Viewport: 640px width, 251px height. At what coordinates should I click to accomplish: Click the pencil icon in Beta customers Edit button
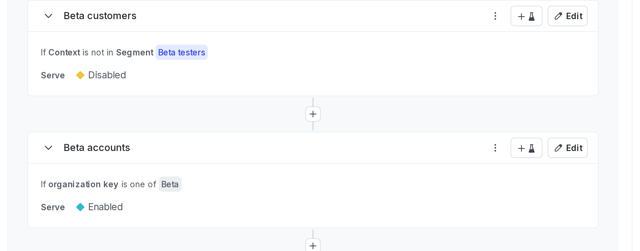tap(558, 16)
